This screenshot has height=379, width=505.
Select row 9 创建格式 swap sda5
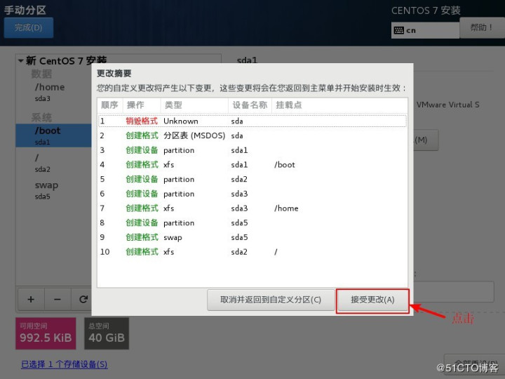click(252, 237)
